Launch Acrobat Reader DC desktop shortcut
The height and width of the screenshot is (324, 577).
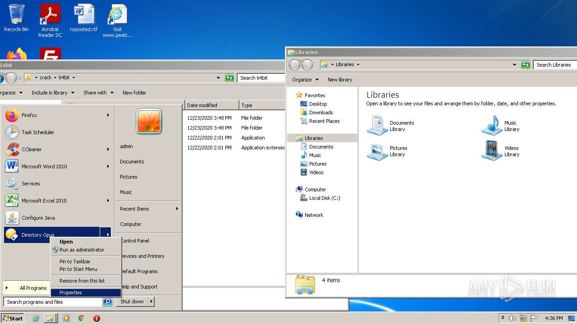pos(50,21)
